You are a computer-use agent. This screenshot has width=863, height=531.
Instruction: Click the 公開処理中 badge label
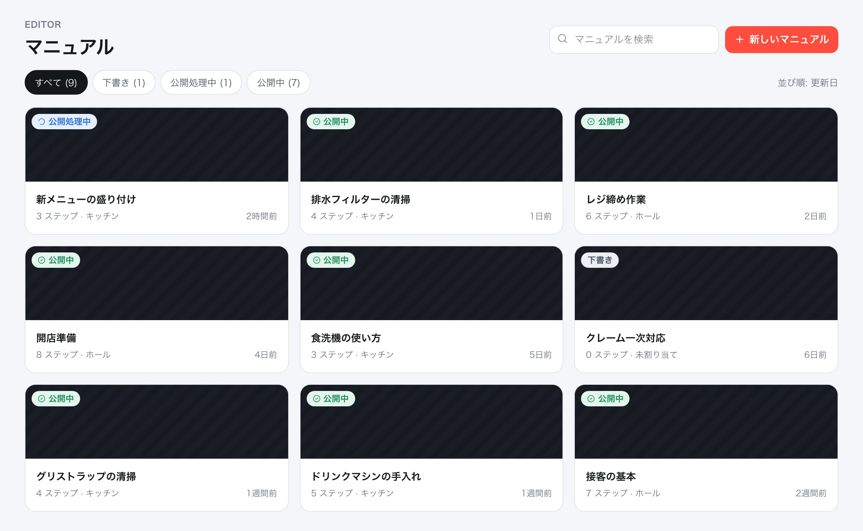(70, 122)
